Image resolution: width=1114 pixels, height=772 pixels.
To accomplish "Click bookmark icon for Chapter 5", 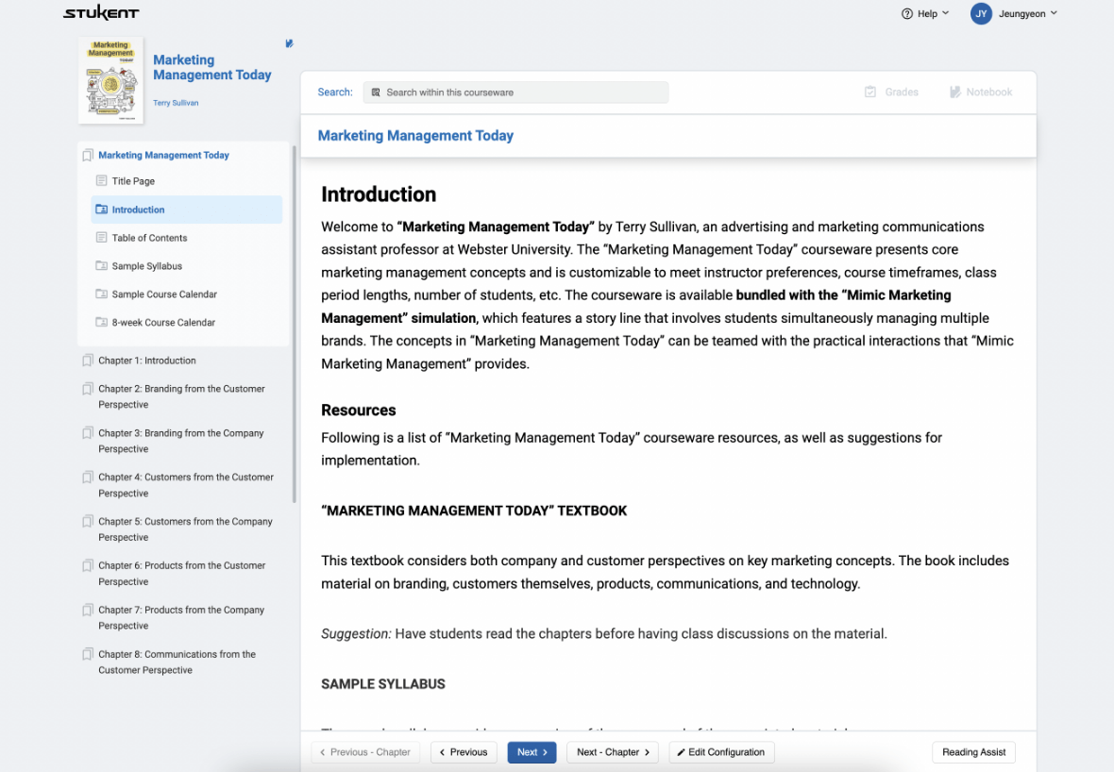I will (88, 521).
